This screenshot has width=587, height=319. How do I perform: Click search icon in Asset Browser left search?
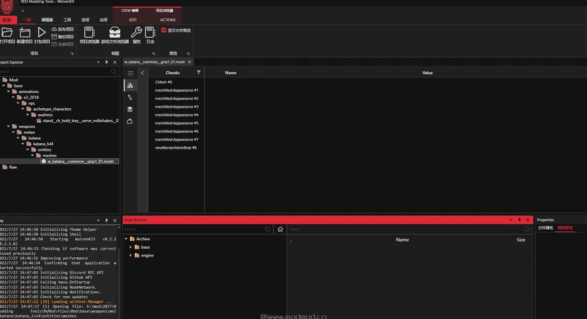tap(268, 229)
